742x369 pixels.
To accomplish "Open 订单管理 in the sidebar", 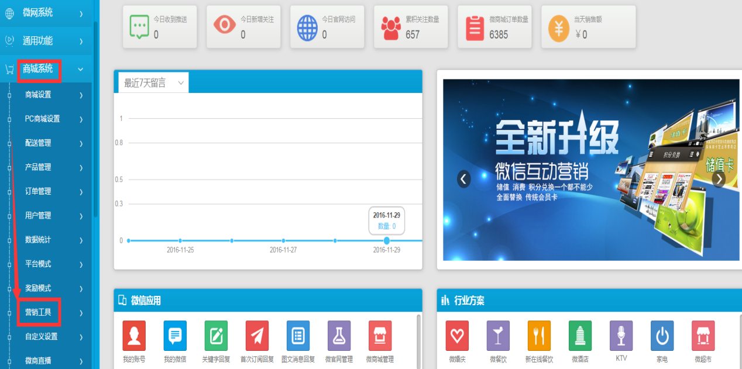I will click(39, 191).
